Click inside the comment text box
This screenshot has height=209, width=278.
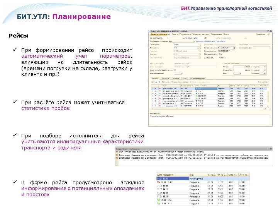pos(210,120)
